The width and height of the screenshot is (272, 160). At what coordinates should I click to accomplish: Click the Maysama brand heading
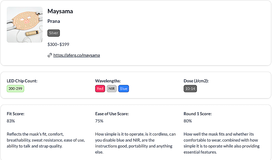60,11
